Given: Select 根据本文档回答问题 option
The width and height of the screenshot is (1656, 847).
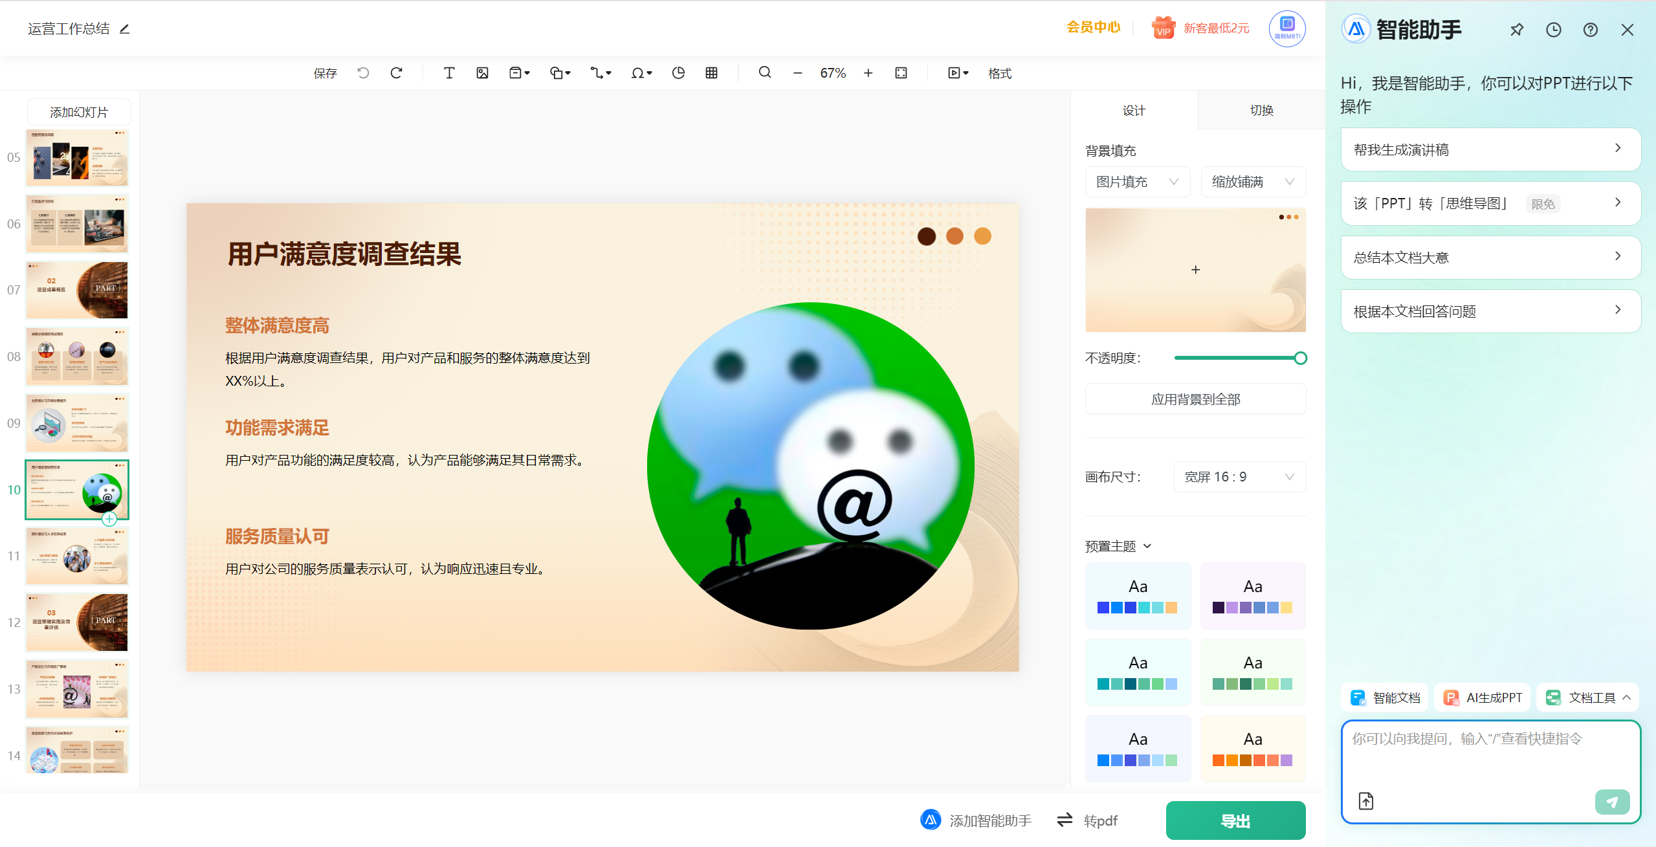Looking at the screenshot, I should (x=1490, y=311).
